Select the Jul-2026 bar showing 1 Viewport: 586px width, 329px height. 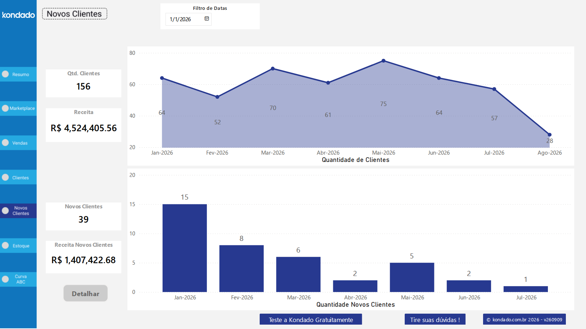pyautogui.click(x=526, y=289)
